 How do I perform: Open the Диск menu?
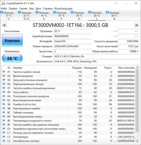(38, 9)
